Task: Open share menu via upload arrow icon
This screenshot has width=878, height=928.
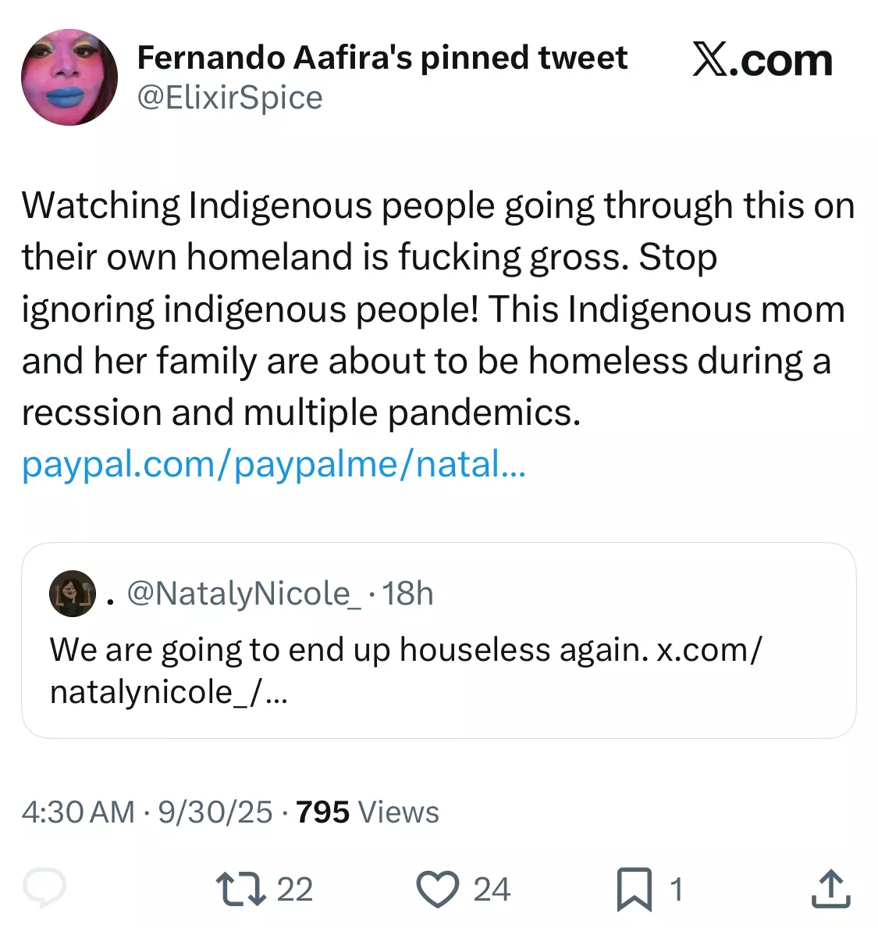Action: pos(830,888)
